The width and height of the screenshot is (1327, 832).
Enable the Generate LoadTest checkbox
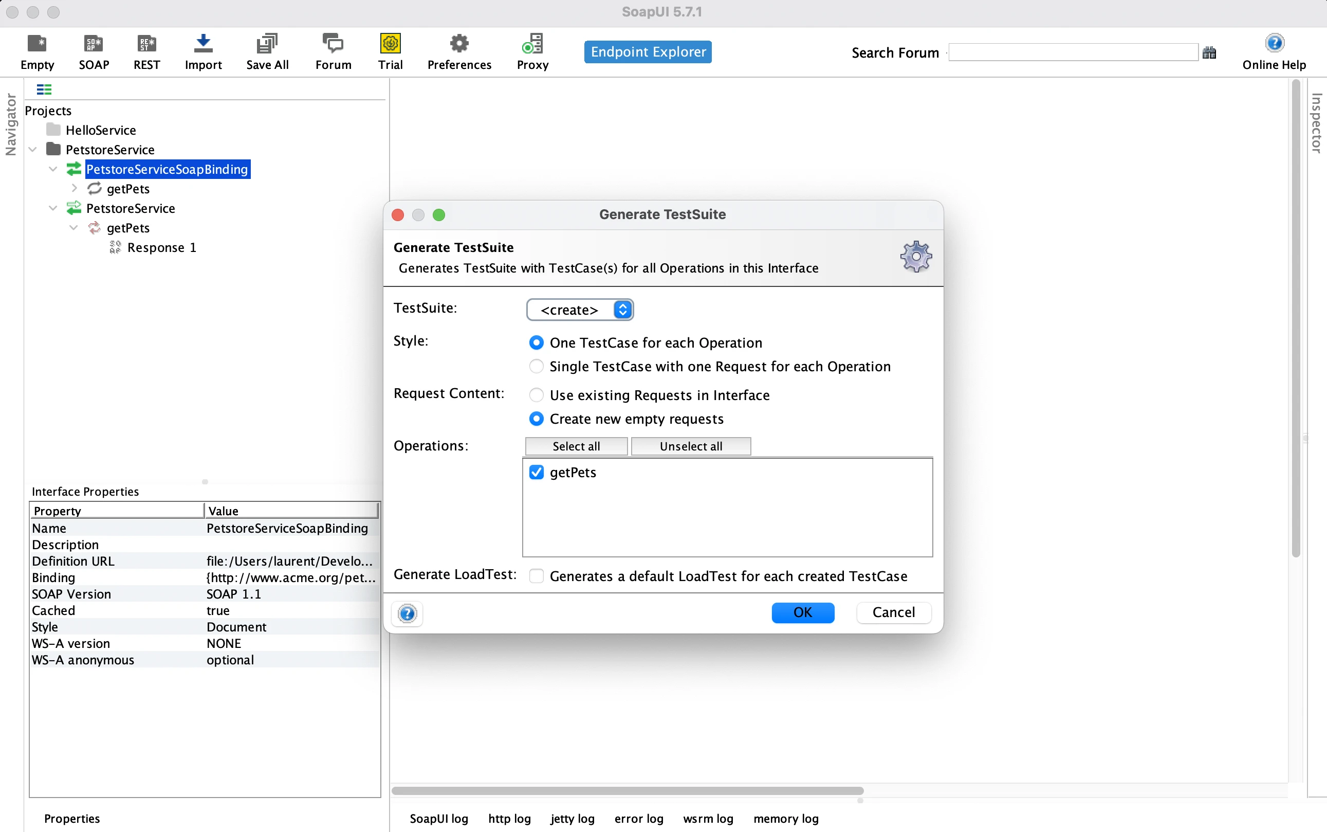click(536, 575)
